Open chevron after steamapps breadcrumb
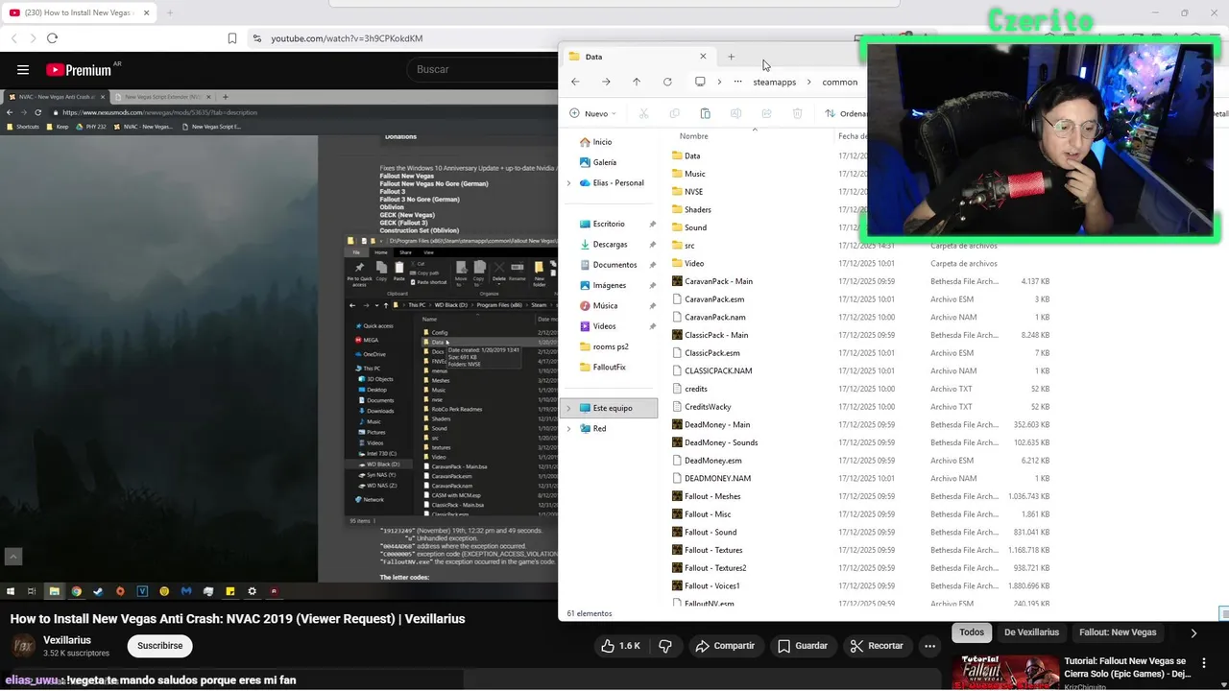Screen dimensions: 1229x691 (809, 82)
